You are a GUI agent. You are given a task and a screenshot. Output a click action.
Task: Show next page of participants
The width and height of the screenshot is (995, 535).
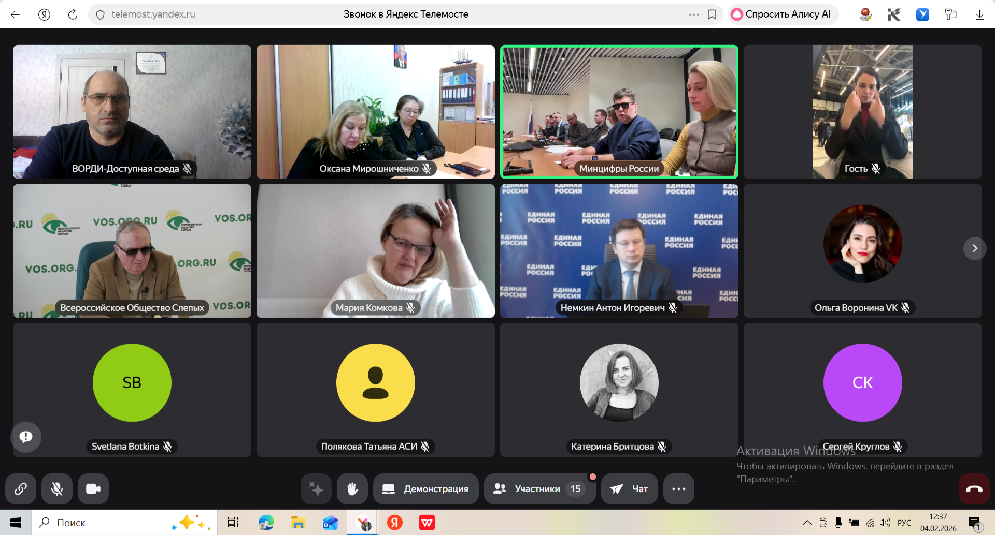coord(975,248)
